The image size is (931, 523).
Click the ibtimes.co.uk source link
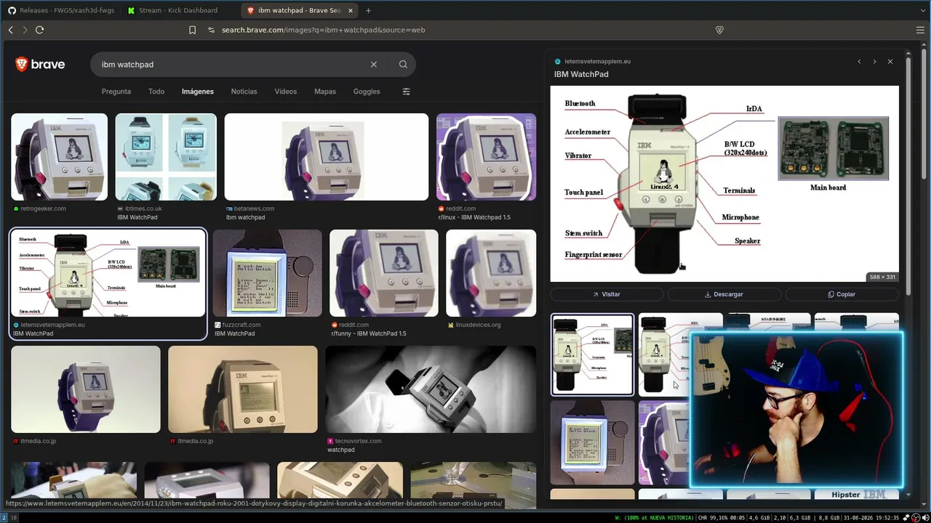pos(143,208)
